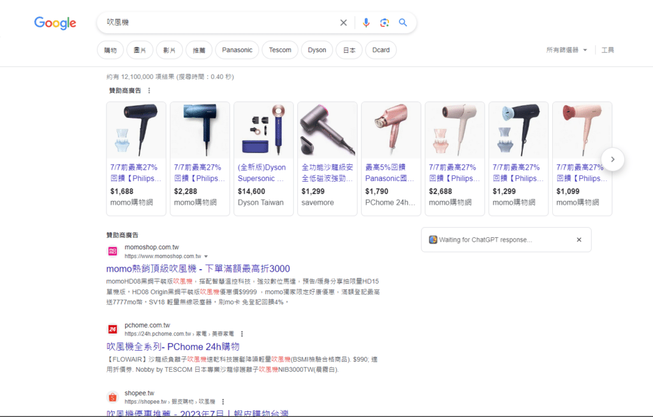Open three-dot menu next to pchome URL
653x417 pixels.
242,333
